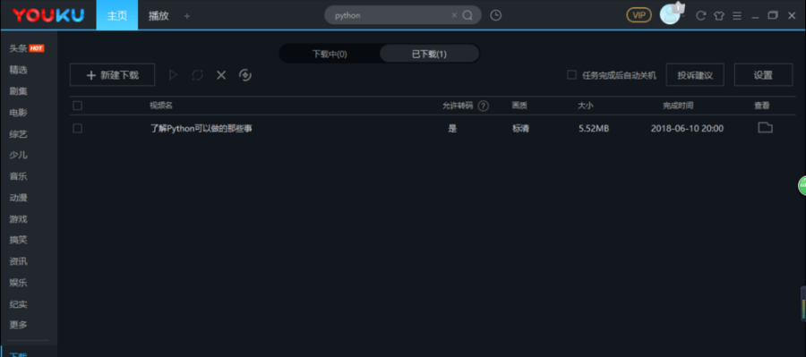Click the VIP badge icon

[x=639, y=15]
